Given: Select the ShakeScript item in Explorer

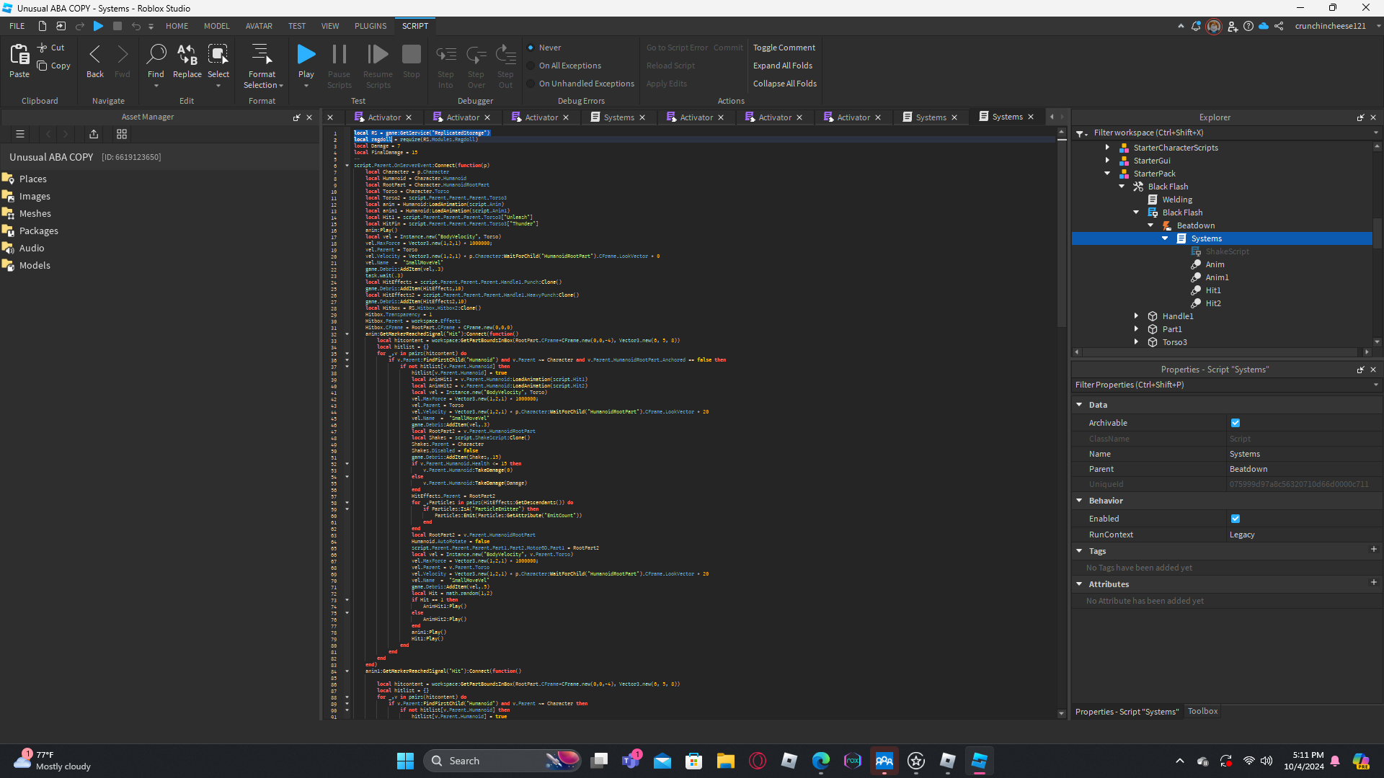Looking at the screenshot, I should pos(1227,251).
